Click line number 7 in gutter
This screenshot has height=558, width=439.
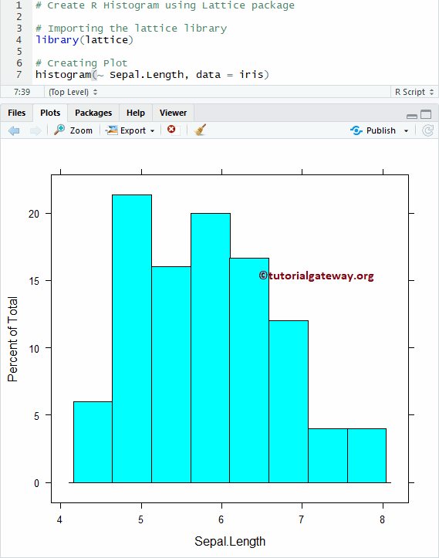(x=19, y=74)
